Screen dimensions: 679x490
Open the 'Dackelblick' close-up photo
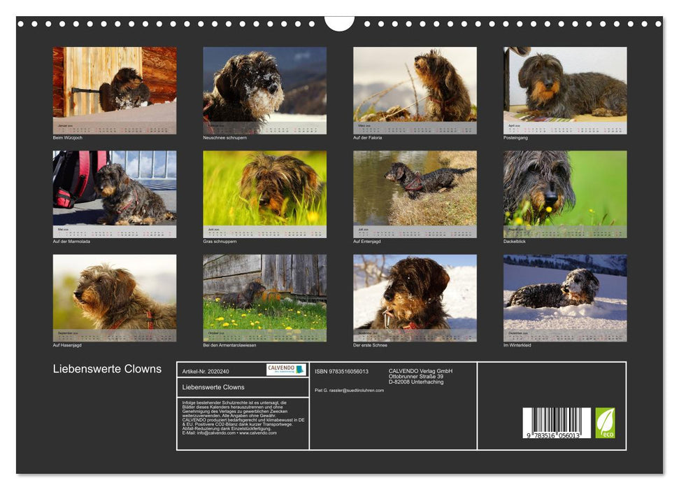(565, 188)
